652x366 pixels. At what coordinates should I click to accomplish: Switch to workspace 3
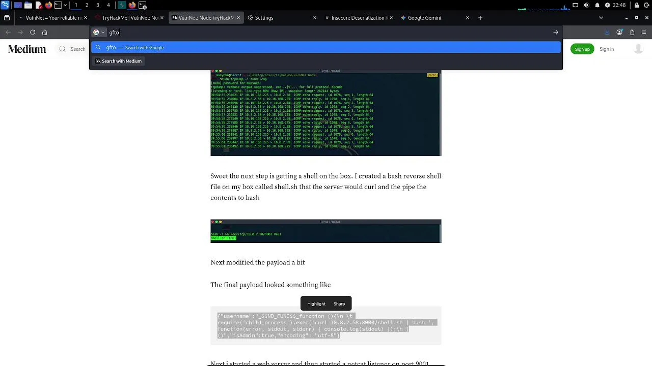coord(97,5)
